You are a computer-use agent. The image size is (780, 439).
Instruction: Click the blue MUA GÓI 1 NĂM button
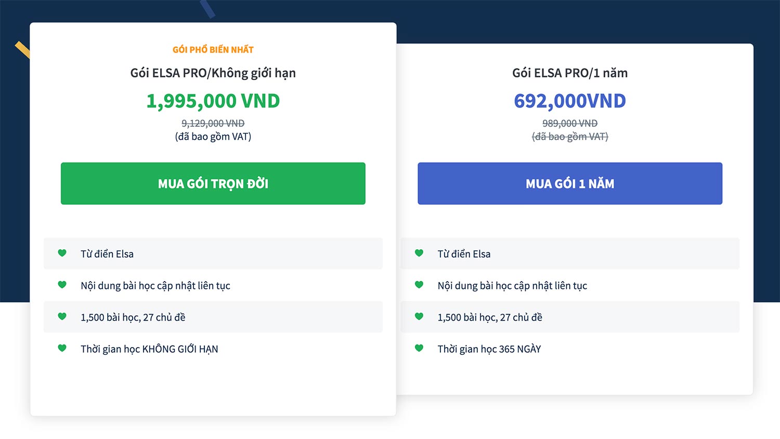pos(570,183)
